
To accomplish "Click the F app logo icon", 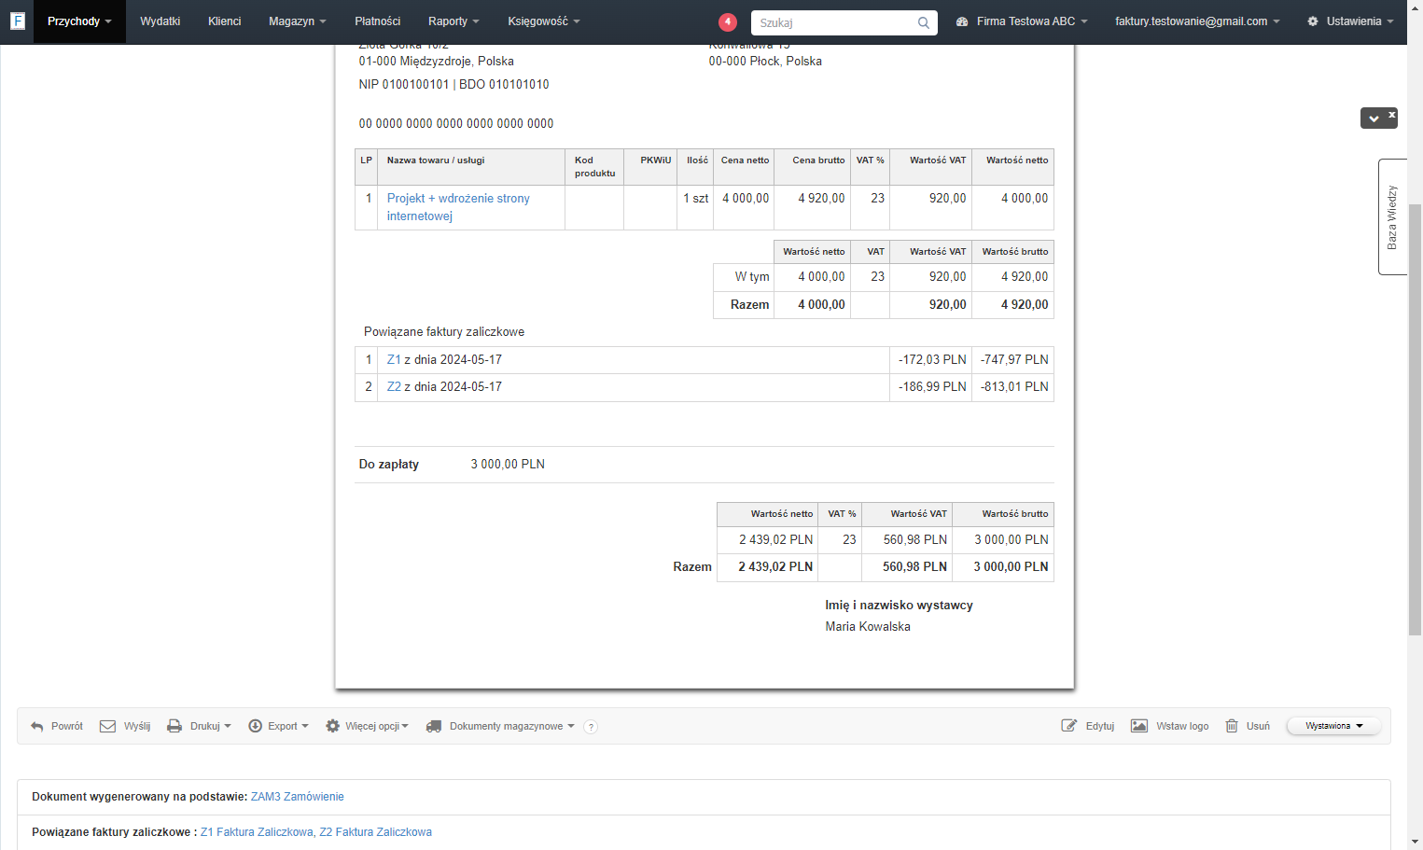I will coord(17,21).
